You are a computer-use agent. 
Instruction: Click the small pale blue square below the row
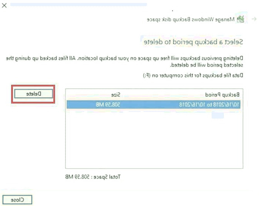point(218,115)
